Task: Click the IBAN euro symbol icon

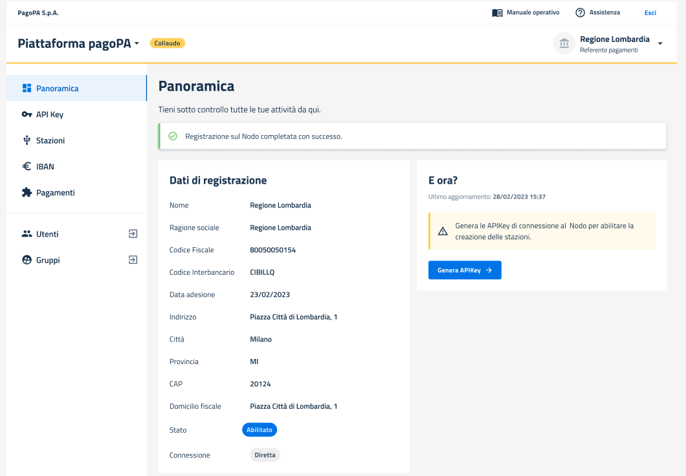Action: click(x=27, y=166)
